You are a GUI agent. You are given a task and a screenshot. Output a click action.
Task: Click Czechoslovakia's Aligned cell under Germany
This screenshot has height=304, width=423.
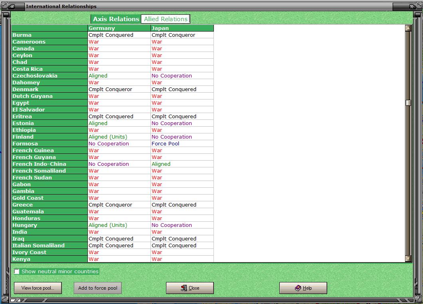pyautogui.click(x=119, y=76)
